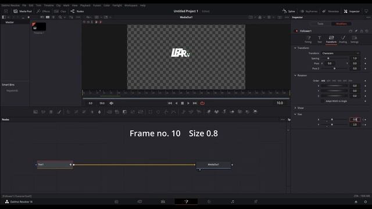The height and width of the screenshot is (209, 372).
Task: Toggle the Size X keyframe diamond
Action: coord(366,120)
